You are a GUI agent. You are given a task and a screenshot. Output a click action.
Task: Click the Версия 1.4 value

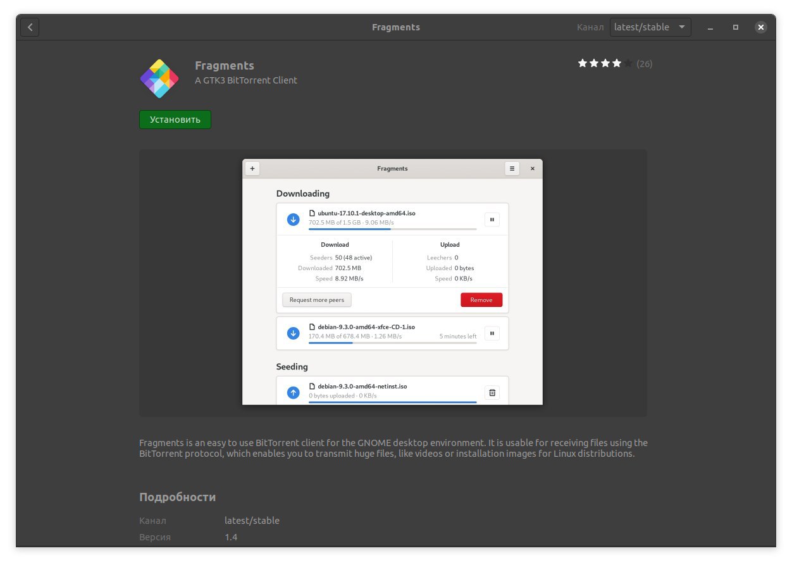(231, 537)
